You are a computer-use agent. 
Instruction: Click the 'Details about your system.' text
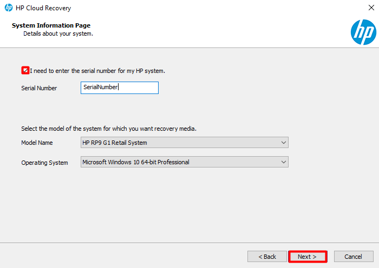(x=58, y=33)
